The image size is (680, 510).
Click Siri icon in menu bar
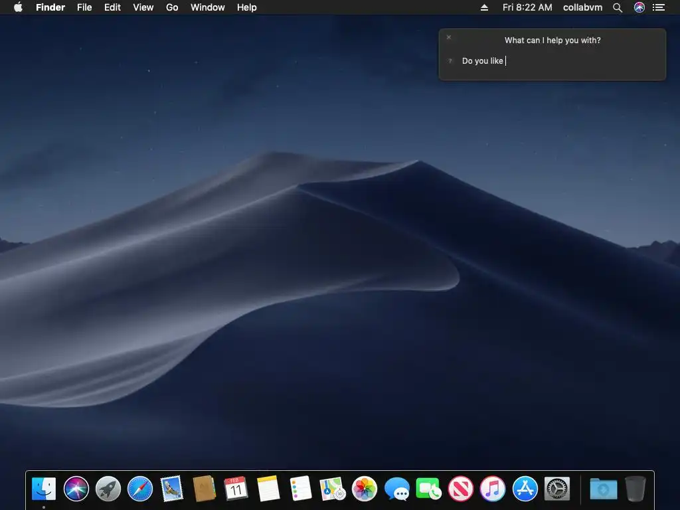pyautogui.click(x=639, y=7)
